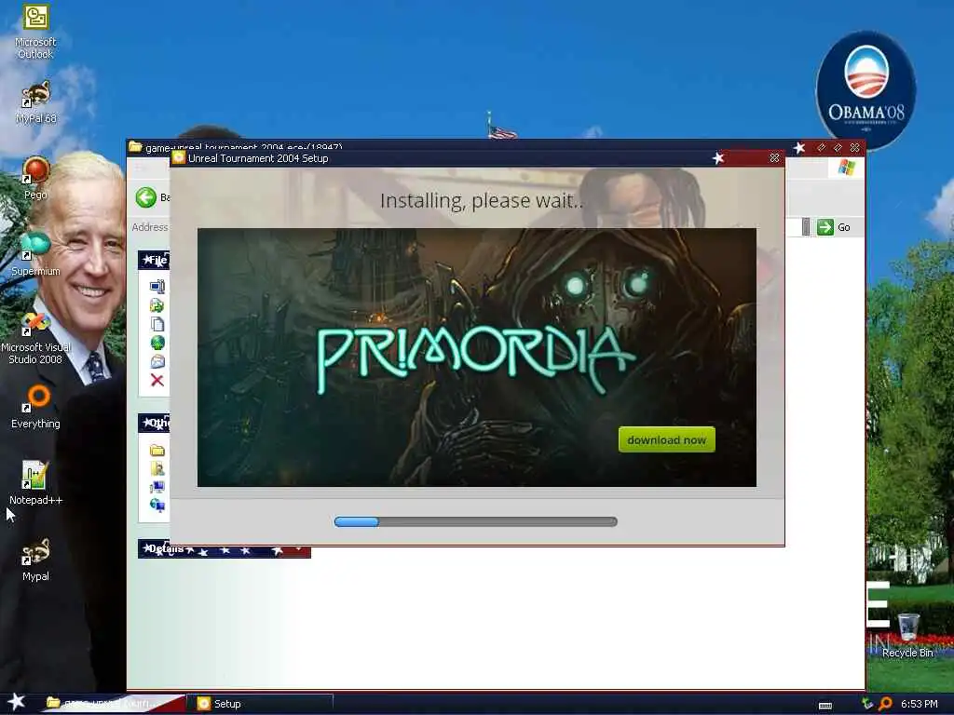This screenshot has width=954, height=715.
Task: Click copy-file task icon in Explorer sidebar
Action: (x=157, y=324)
